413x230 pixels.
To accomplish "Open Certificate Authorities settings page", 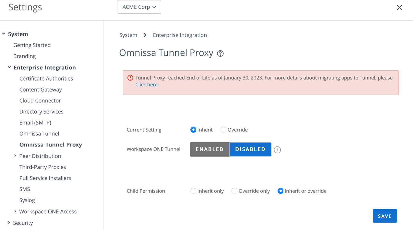I will (46, 78).
